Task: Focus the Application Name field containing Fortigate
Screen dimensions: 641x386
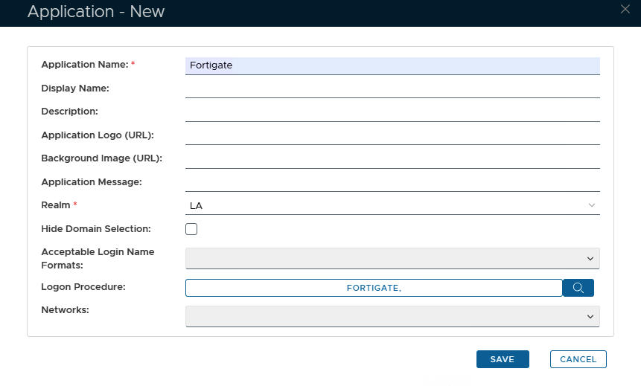Action: pos(392,65)
